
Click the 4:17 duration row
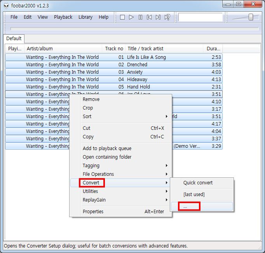click(x=197, y=124)
